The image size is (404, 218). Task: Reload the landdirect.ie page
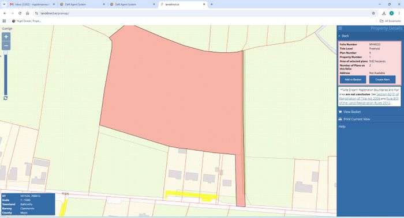coord(20,13)
